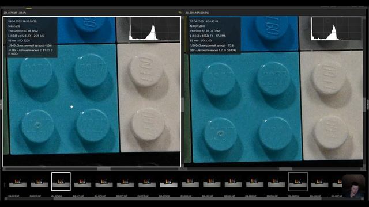369x207 pixels.
Task: Click the date line 09.04.2025 16:34:45.81 in the right overlay
Action: click(204, 21)
